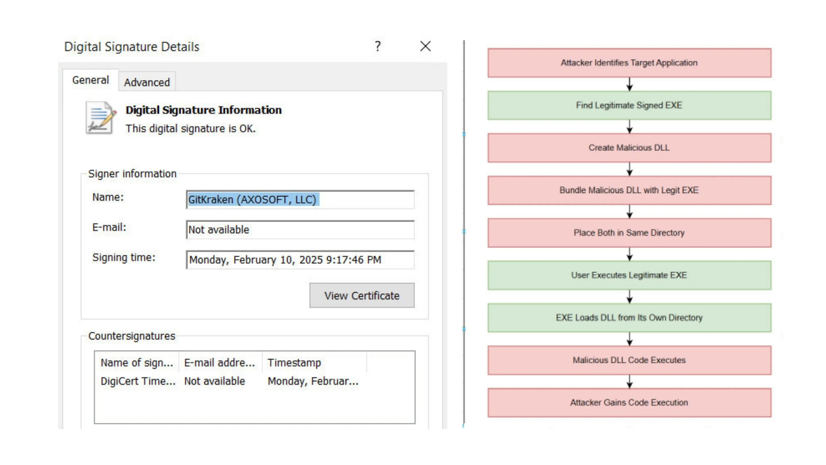The image size is (826, 465).
Task: Click the Timestamp column header
Action: coord(294,363)
